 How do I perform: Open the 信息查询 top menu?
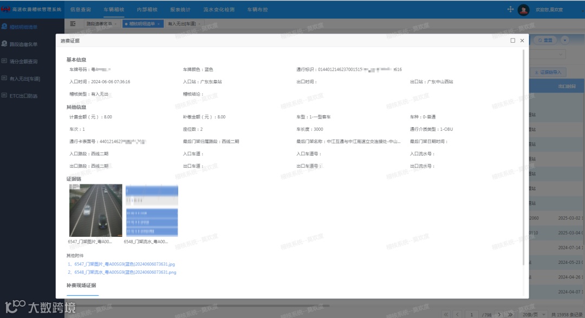(80, 10)
